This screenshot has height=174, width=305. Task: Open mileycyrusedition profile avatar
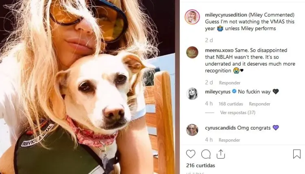tap(192, 17)
